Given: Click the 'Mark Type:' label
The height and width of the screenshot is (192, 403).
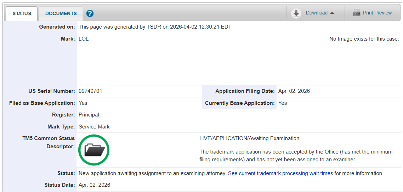Looking at the screenshot, I should tap(61, 127).
